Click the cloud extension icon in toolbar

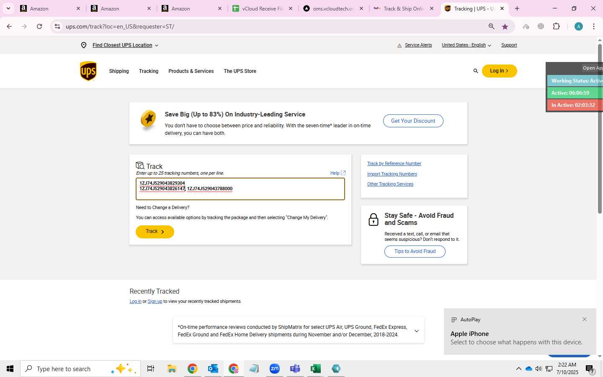pos(526,26)
